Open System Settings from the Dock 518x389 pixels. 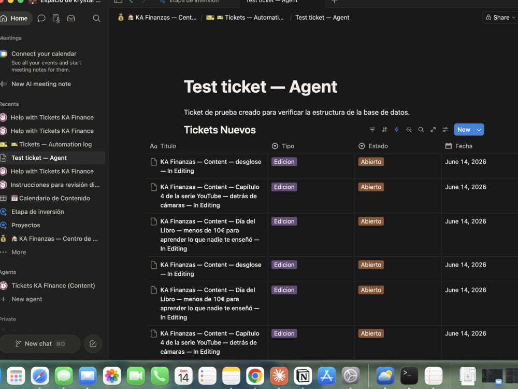click(351, 376)
